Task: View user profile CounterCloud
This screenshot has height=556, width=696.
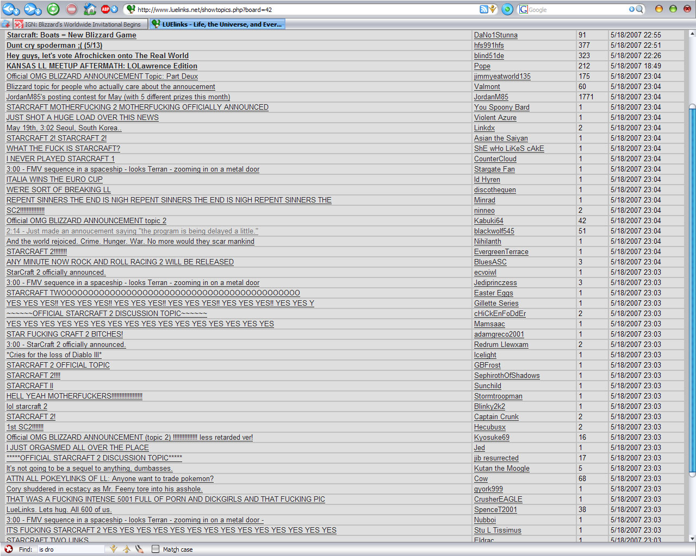Action: tap(495, 159)
